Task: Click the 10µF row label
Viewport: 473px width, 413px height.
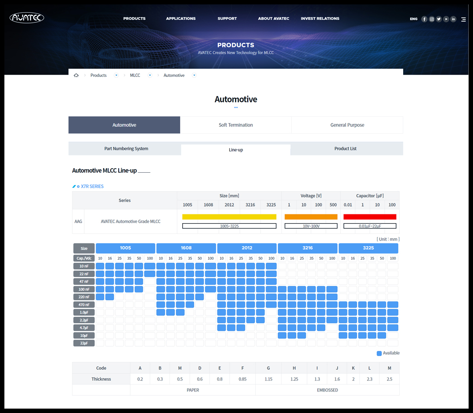Action: (x=84, y=336)
